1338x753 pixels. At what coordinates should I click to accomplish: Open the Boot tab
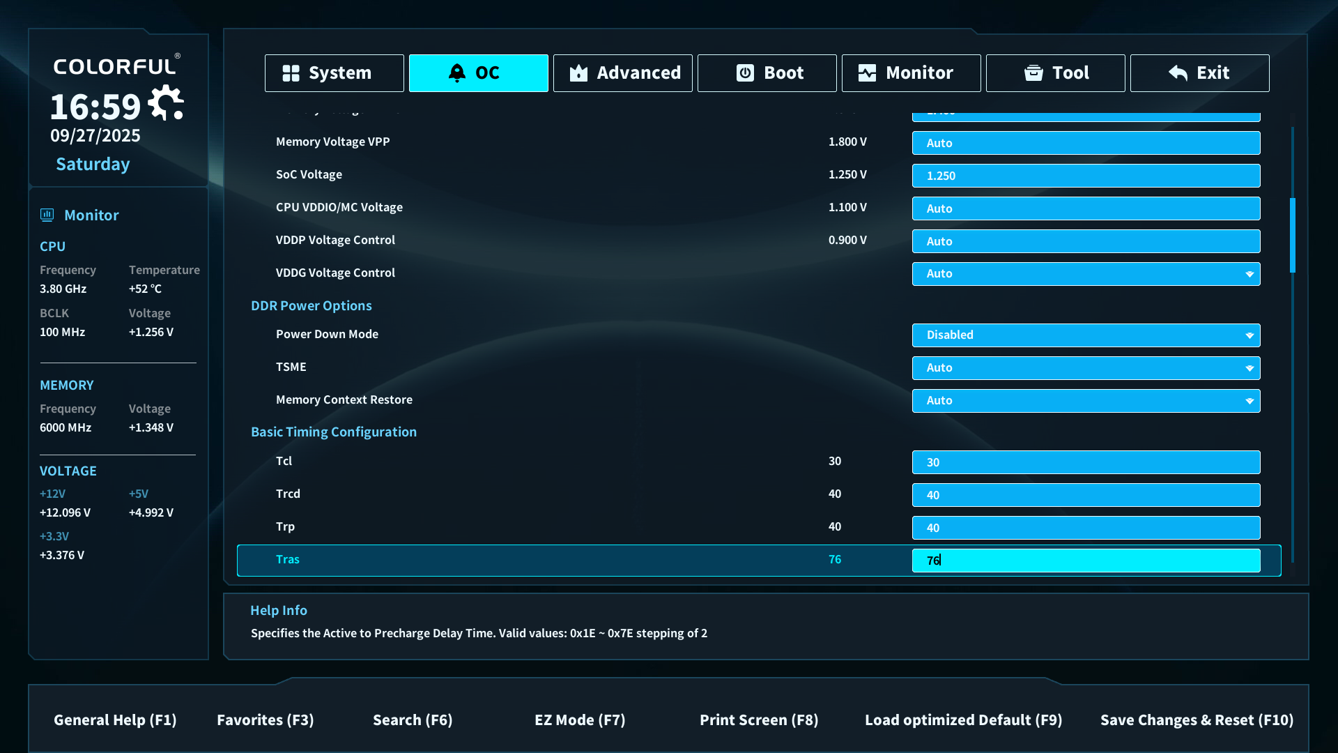767,73
